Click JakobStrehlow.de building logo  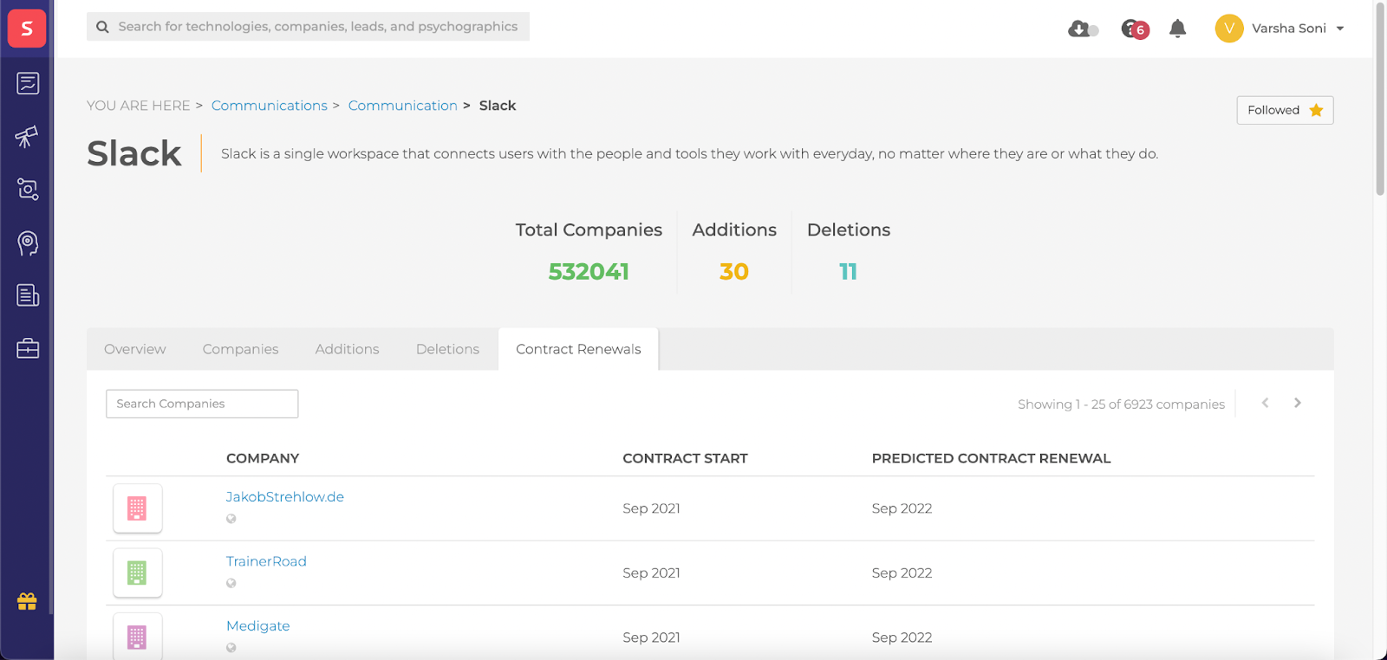[x=137, y=508]
